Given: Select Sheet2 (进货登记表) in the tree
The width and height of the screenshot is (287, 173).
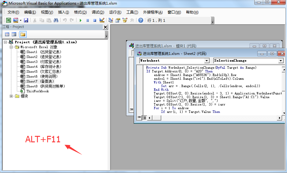Looking at the screenshot, I should click(x=41, y=57).
